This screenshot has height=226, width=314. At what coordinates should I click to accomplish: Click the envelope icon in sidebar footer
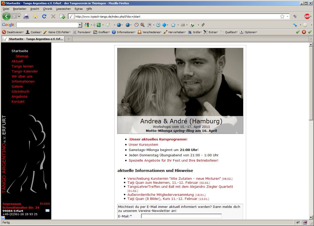[48, 210]
